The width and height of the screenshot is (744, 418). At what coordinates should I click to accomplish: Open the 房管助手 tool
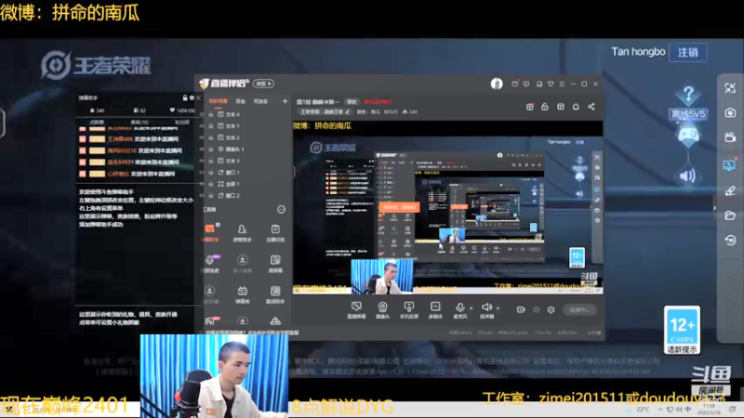pyautogui.click(x=242, y=233)
